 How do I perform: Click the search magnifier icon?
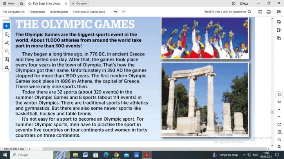pyautogui.click(x=250, y=12)
